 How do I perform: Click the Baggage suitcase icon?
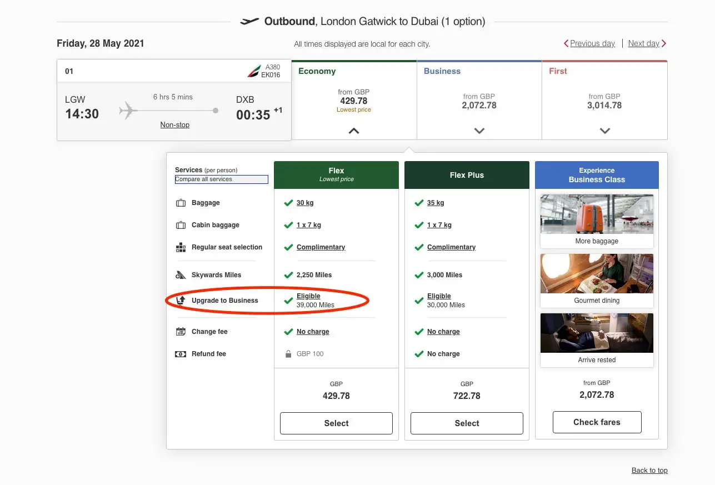pyautogui.click(x=181, y=202)
